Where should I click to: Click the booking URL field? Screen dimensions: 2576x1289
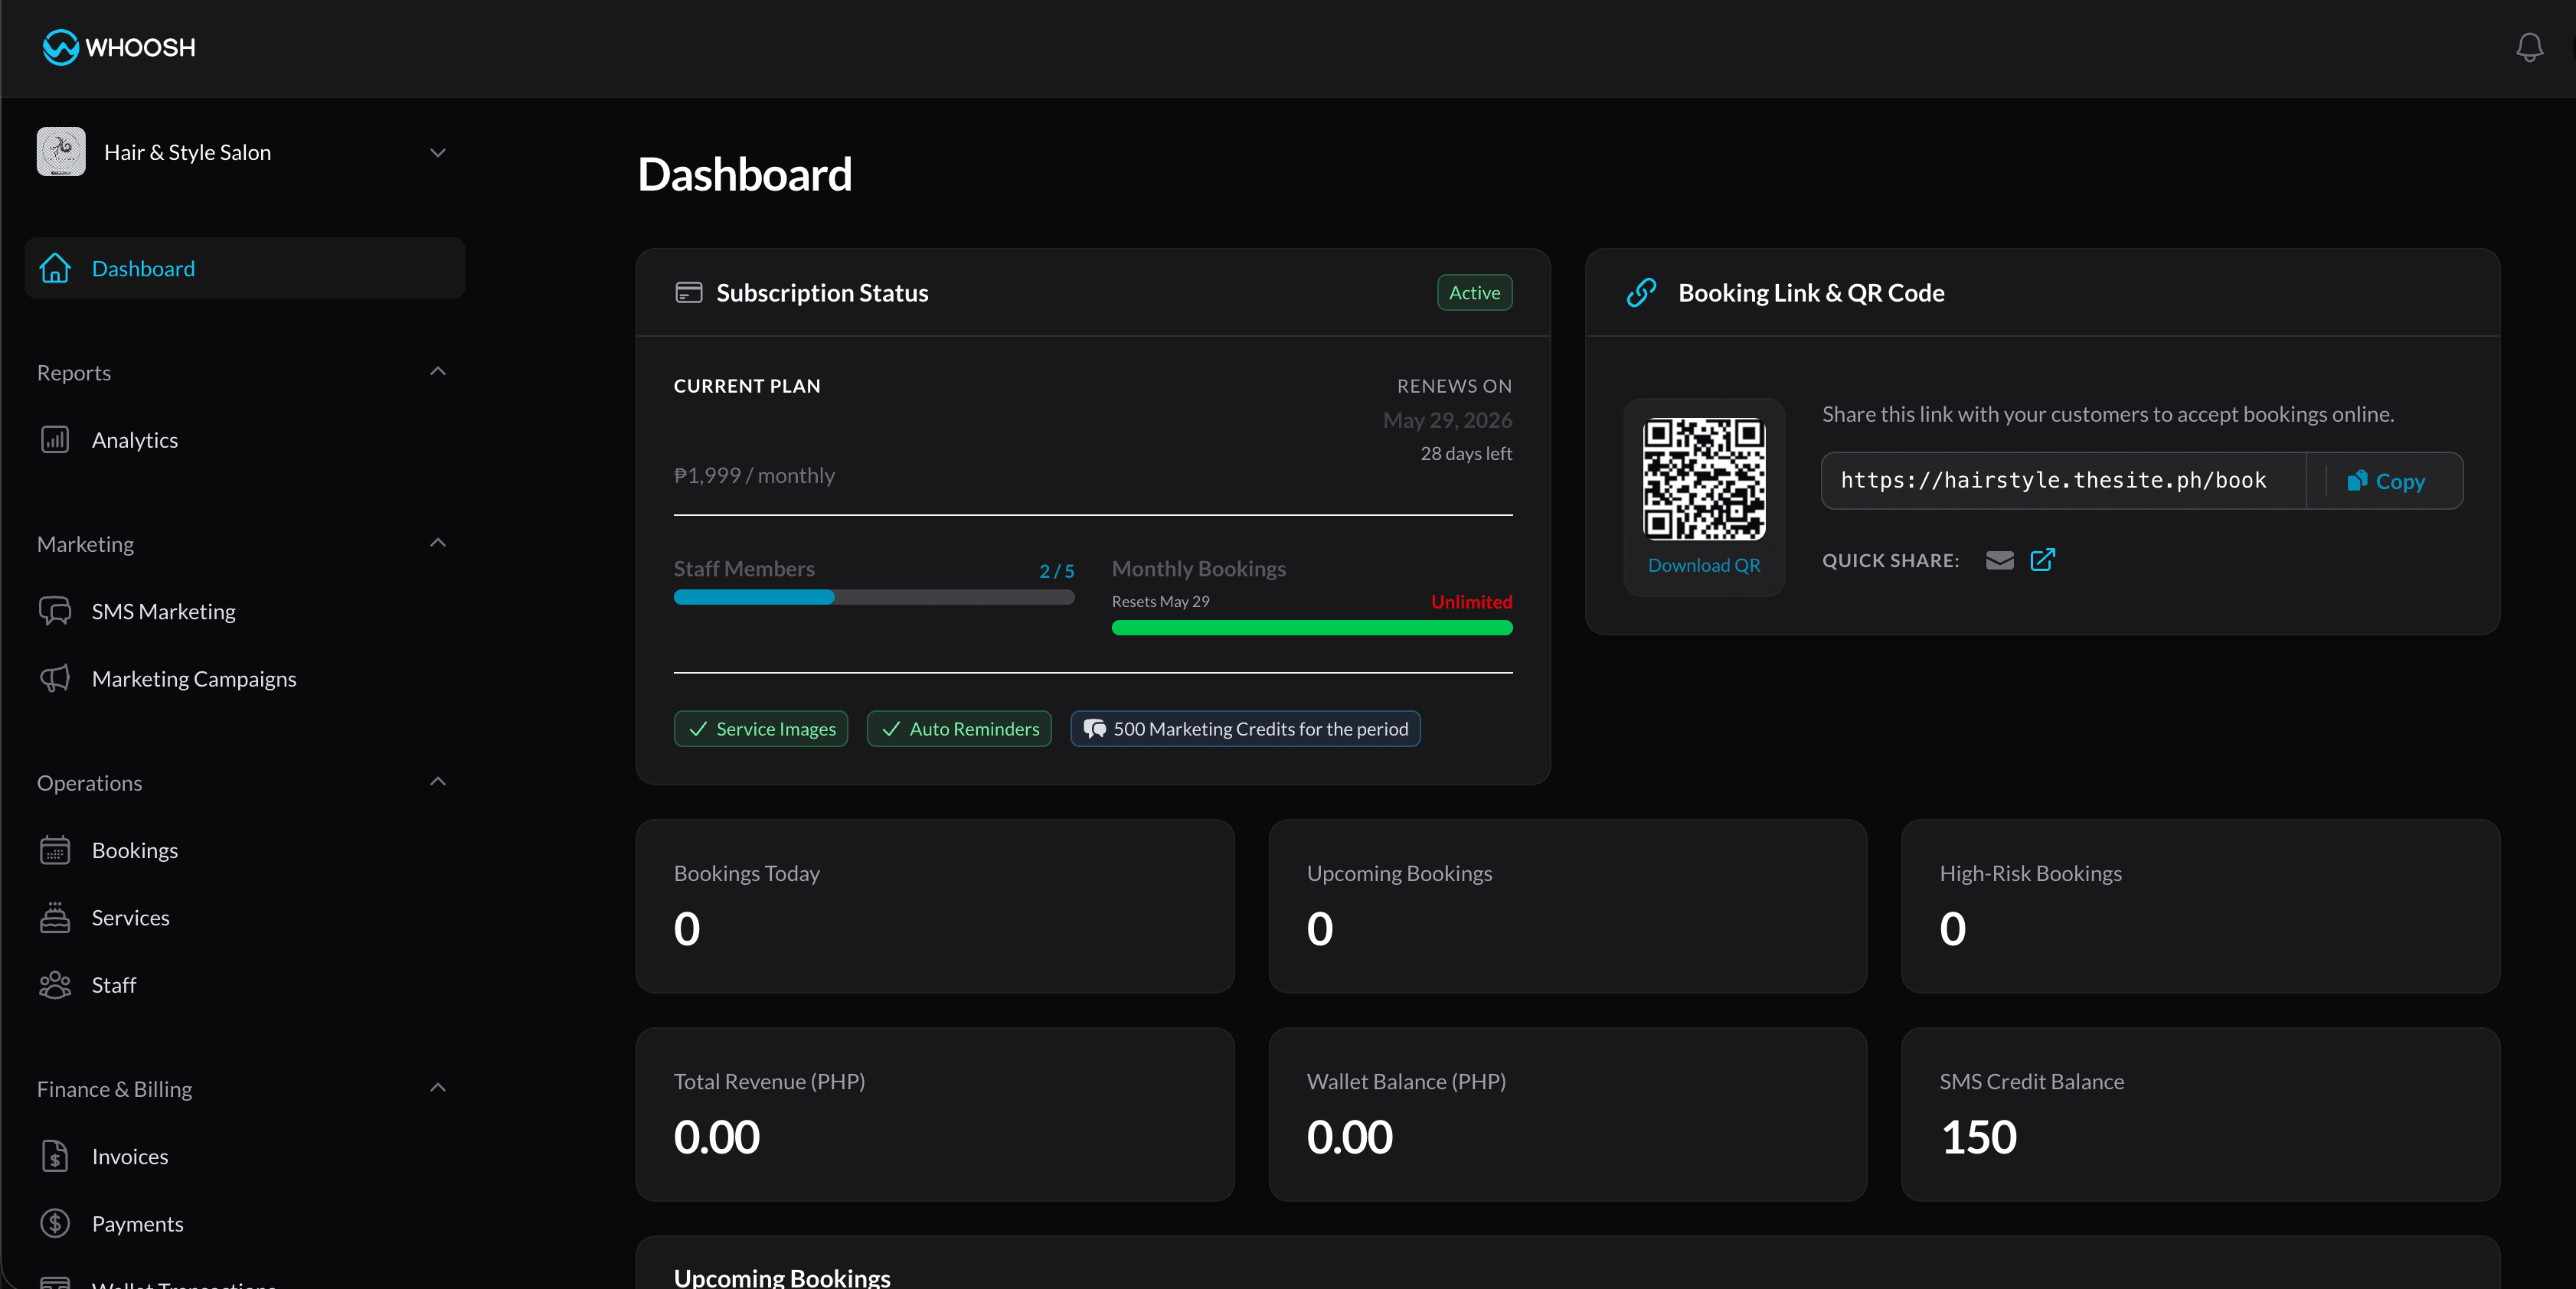click(2063, 481)
